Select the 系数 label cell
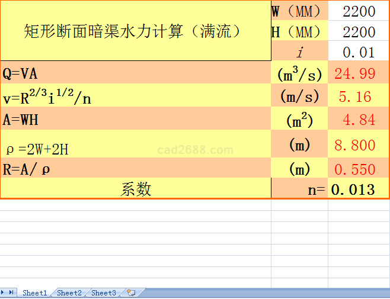The image size is (390, 299). pyautogui.click(x=135, y=189)
